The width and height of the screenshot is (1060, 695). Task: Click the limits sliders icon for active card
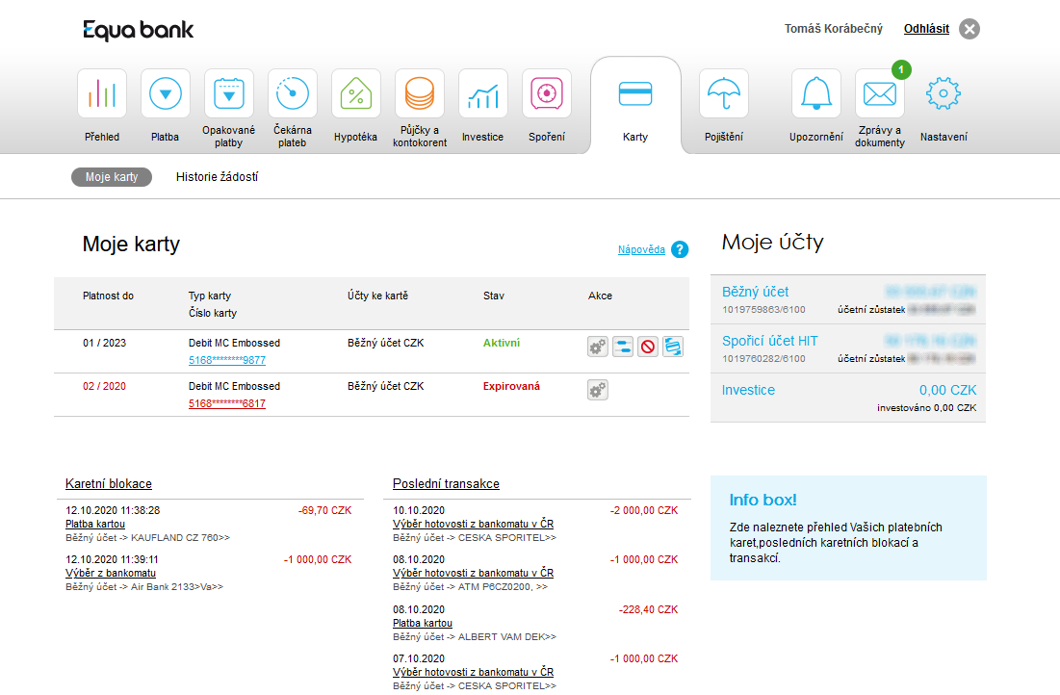[x=623, y=347]
